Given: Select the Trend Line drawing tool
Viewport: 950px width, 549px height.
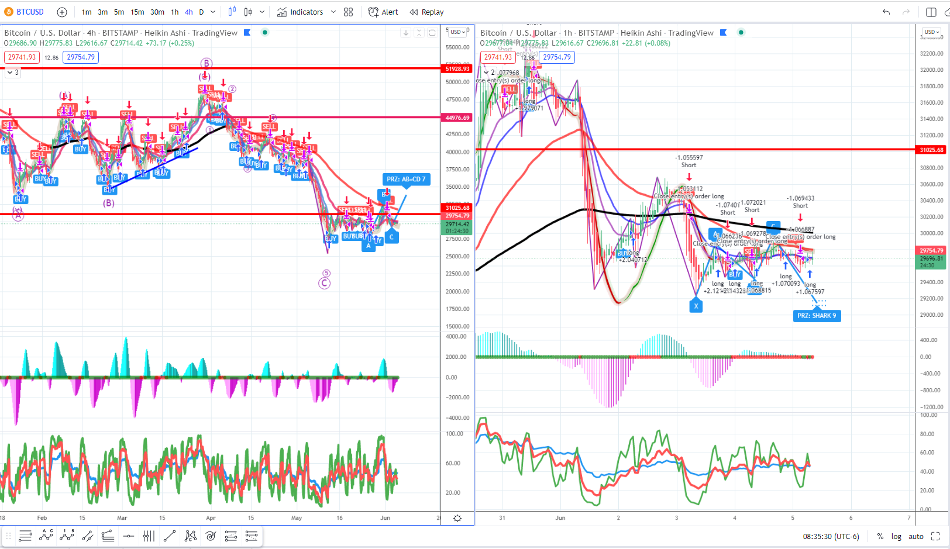Looking at the screenshot, I should click(170, 536).
